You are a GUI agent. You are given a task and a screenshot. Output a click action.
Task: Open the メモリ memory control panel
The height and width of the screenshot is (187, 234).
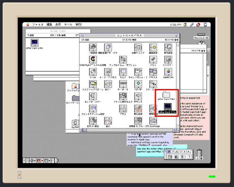pyautogui.click(x=153, y=60)
